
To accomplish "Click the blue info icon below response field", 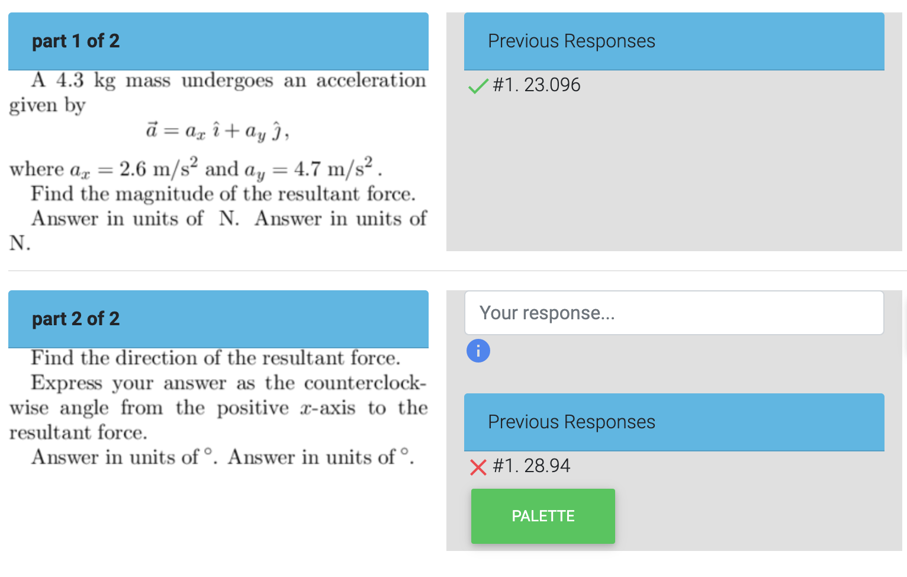I will point(478,351).
